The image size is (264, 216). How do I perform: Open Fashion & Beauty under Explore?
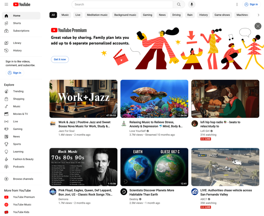point(21,159)
